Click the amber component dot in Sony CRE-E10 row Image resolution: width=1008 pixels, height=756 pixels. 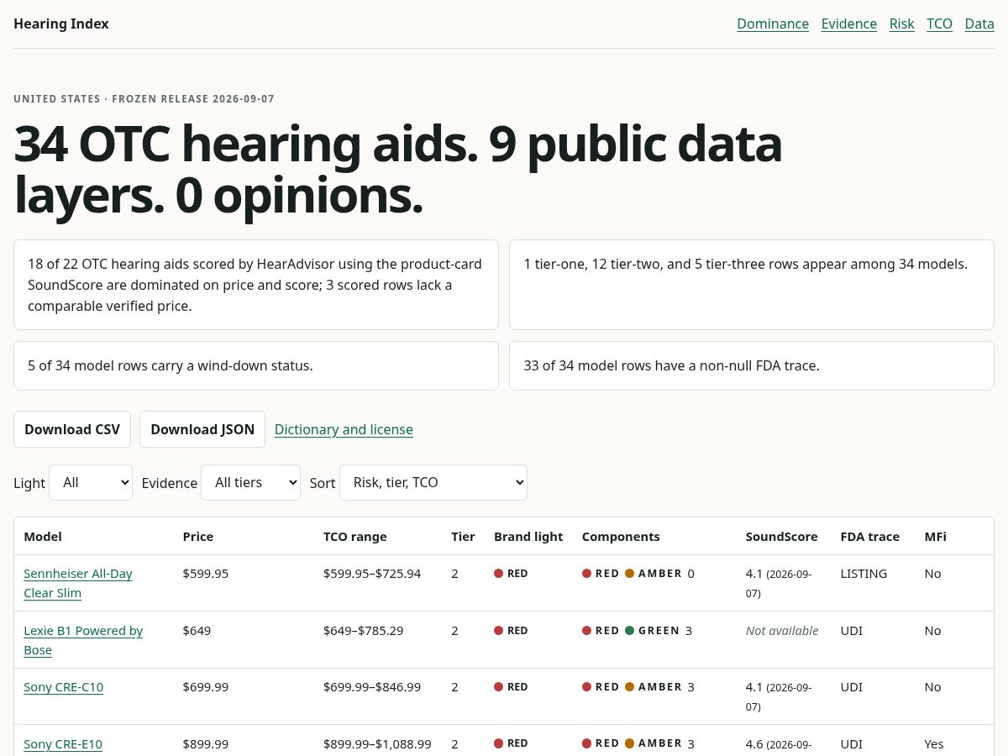(x=630, y=743)
